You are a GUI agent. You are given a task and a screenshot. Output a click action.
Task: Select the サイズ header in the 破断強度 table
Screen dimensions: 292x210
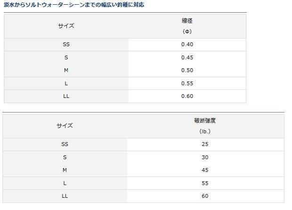65,126
